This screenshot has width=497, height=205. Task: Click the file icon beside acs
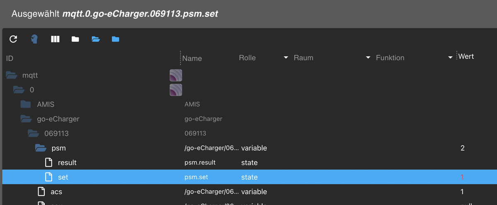pos(41,191)
